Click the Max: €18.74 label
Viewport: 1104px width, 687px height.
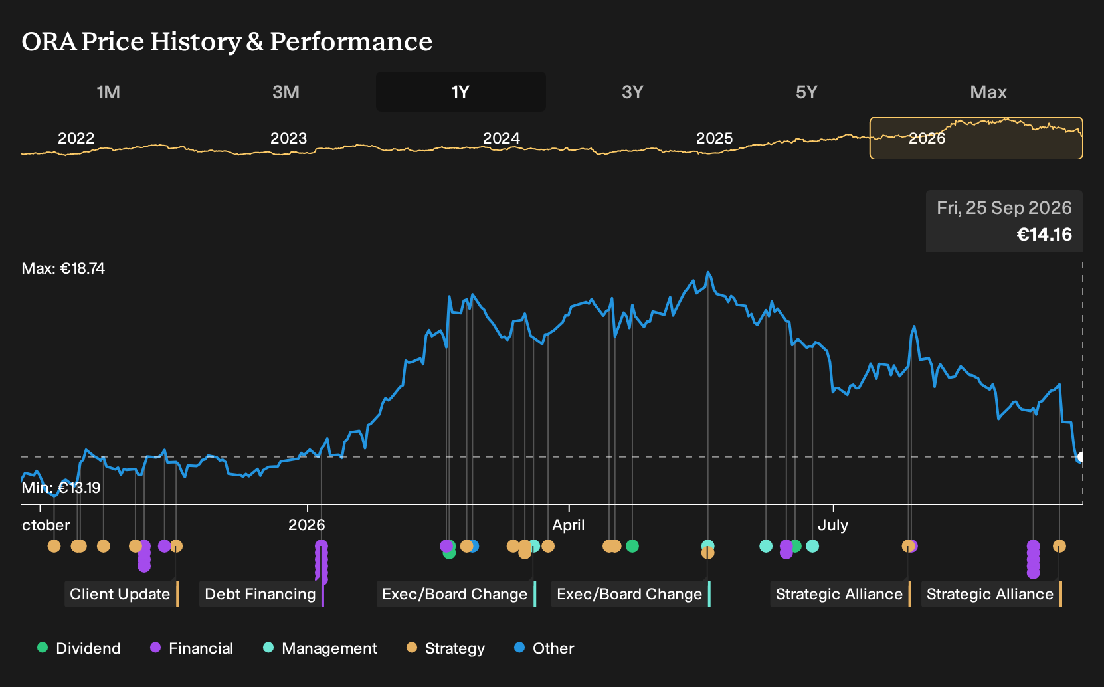[x=63, y=268]
